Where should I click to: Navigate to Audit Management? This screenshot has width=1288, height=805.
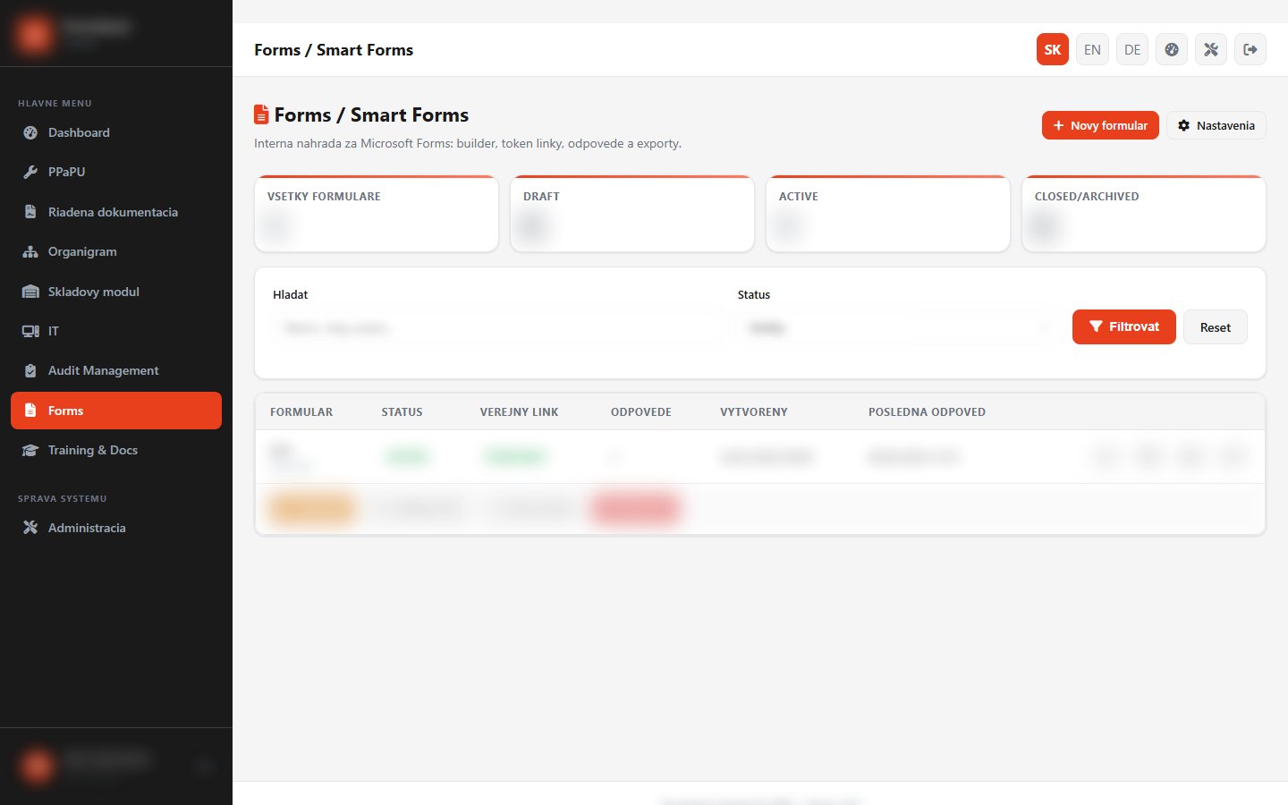pos(116,370)
